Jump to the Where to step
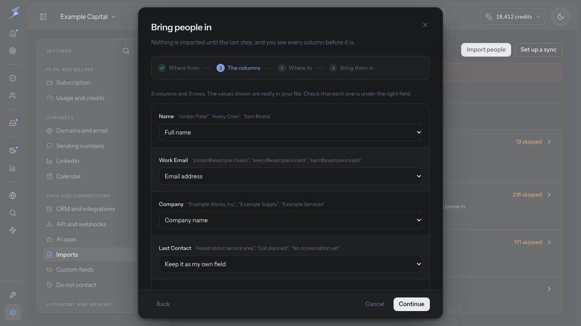The height and width of the screenshot is (326, 581). point(295,68)
